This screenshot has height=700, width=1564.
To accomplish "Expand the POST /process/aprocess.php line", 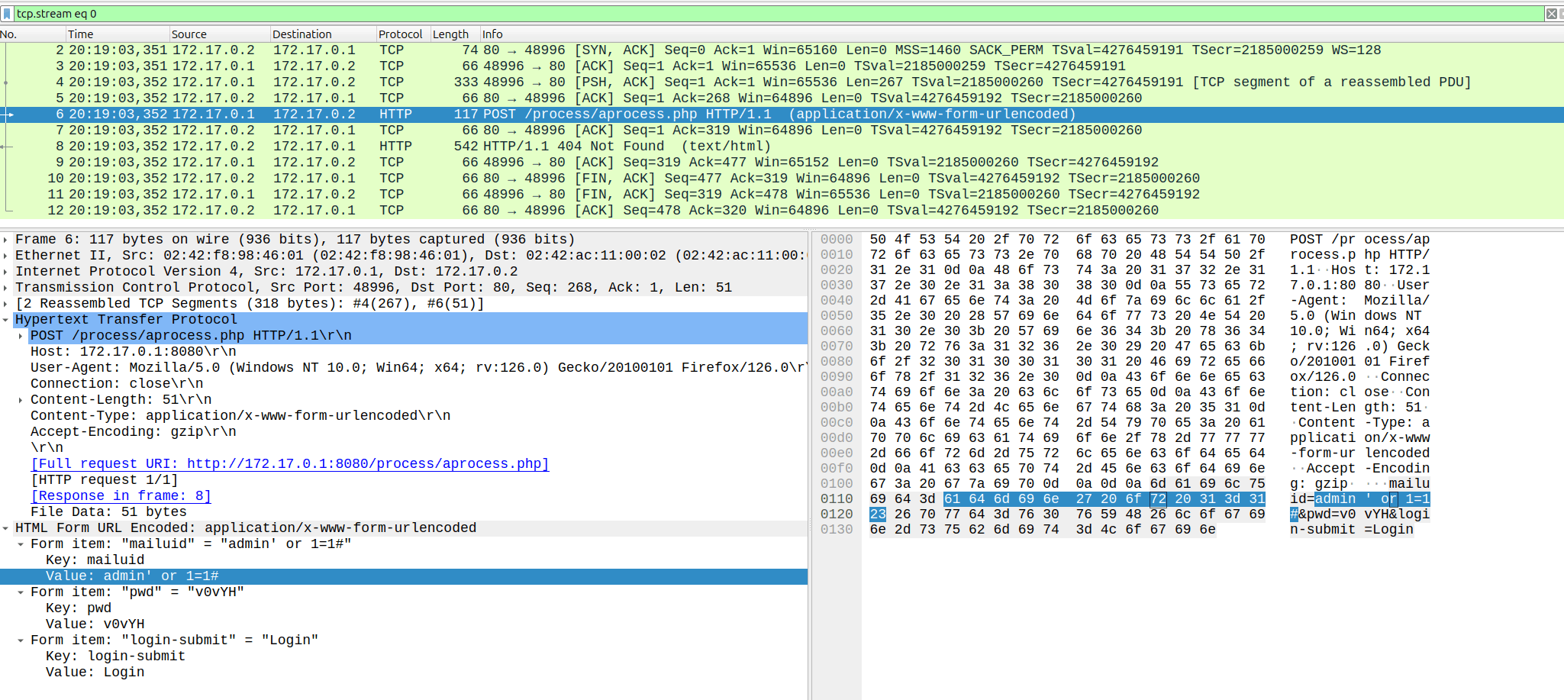I will (x=21, y=336).
